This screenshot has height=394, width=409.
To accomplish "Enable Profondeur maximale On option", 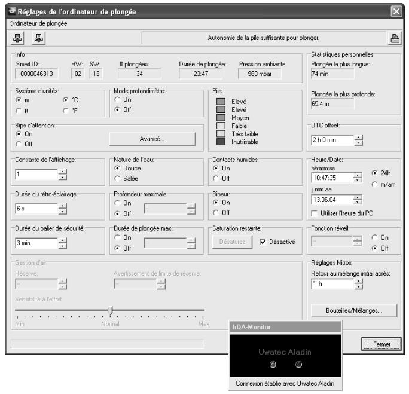I will 117,203.
